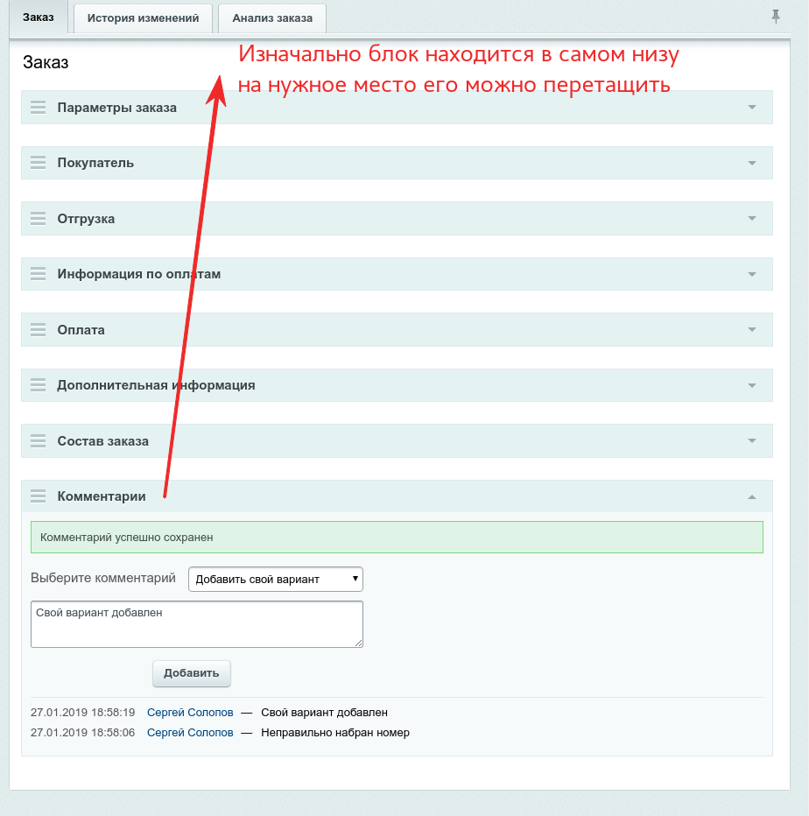
Task: Open the Анализ заказа tab
Action: (272, 18)
